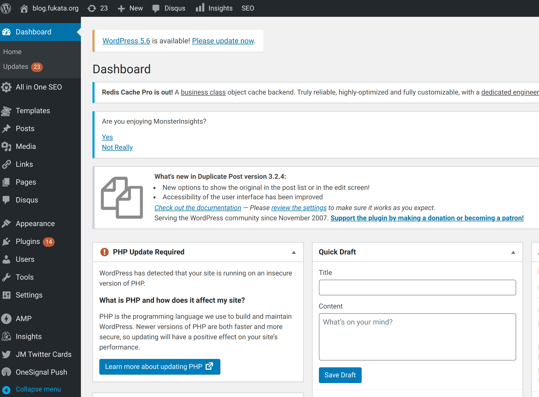Open the AMP lightning bolt icon
The image size is (539, 397).
6,319
